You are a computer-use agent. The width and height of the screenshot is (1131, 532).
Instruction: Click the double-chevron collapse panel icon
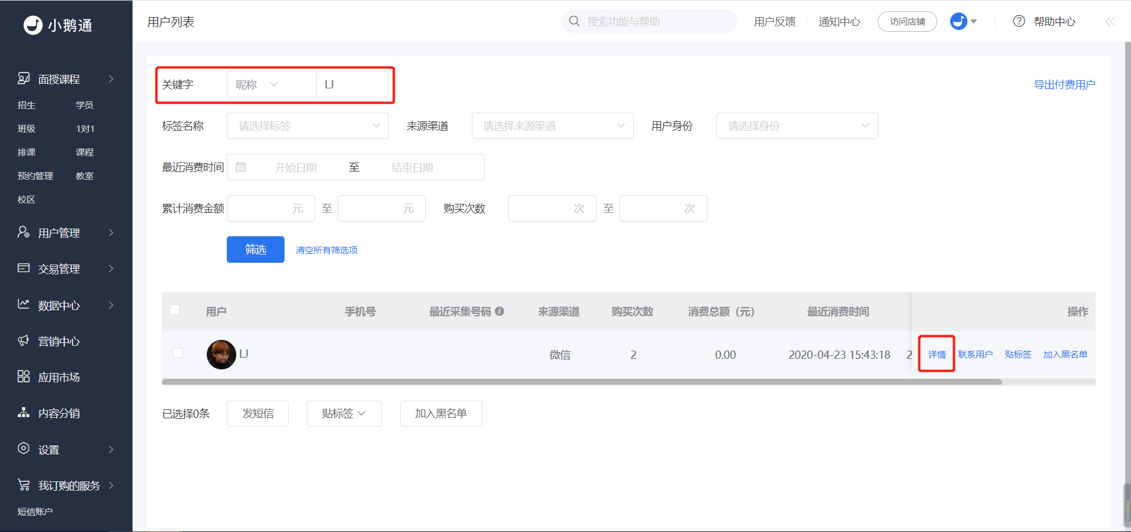[x=1110, y=22]
